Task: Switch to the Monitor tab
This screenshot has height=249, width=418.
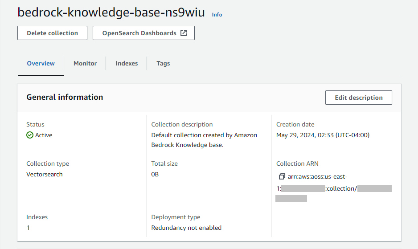Action: tap(85, 63)
